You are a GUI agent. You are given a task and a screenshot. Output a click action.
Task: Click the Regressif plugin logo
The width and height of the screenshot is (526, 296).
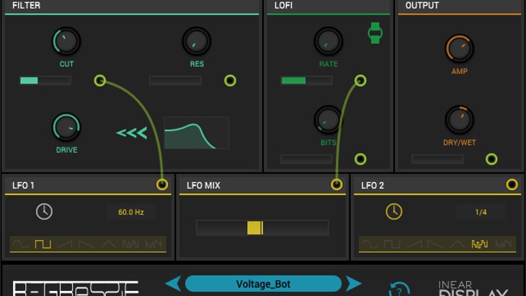(x=76, y=288)
